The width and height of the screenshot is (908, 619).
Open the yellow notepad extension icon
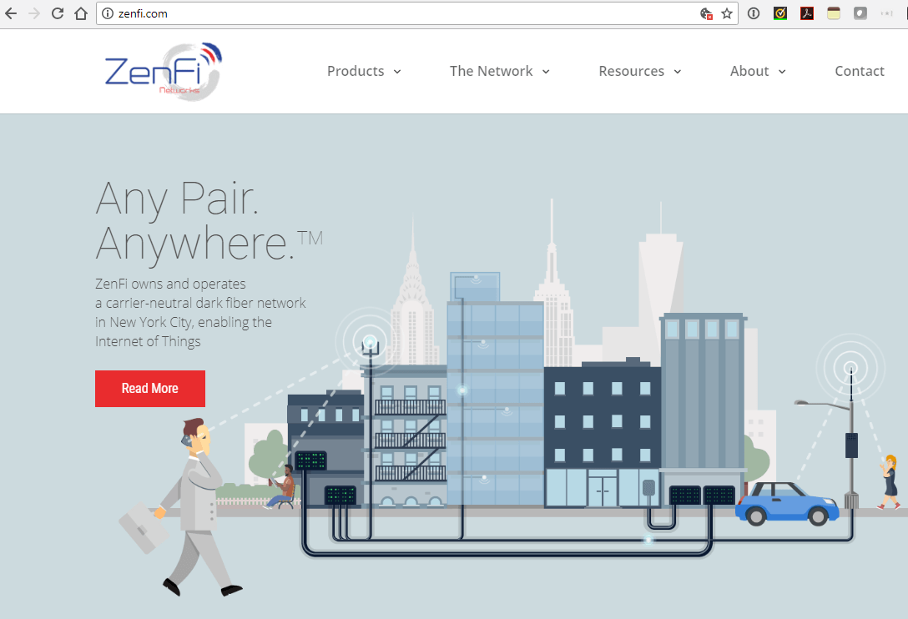tap(834, 13)
